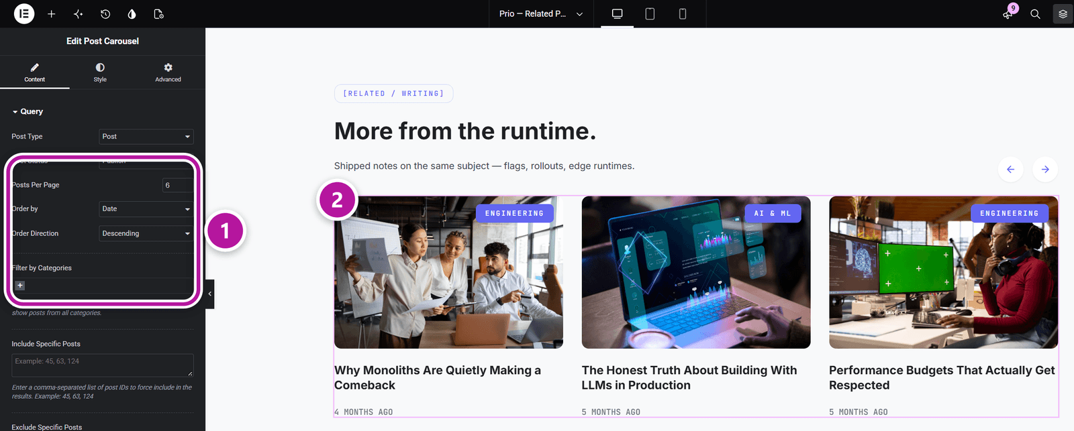Image resolution: width=1074 pixels, height=431 pixels.
Task: Click the Exclude Specific Posts label
Action: 47,427
